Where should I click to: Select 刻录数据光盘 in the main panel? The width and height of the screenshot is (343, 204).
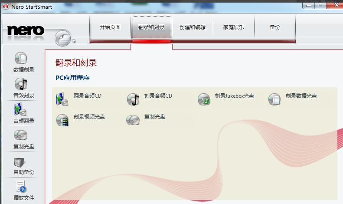click(301, 96)
